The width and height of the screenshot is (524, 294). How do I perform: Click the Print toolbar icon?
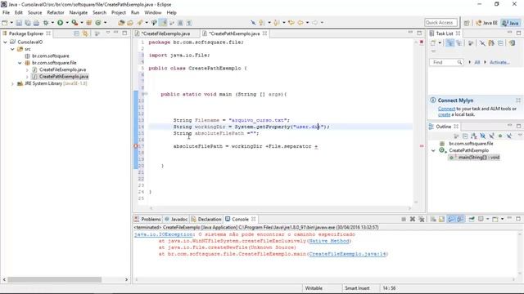coord(36,23)
